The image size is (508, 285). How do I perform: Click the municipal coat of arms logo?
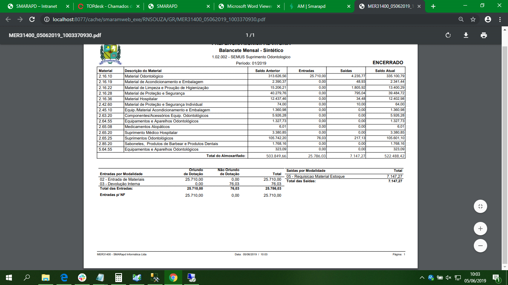(110, 54)
